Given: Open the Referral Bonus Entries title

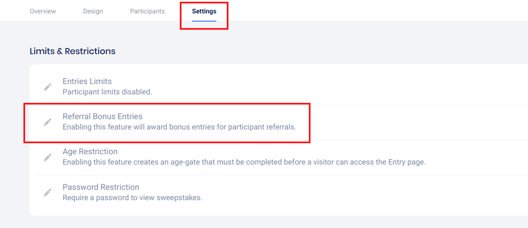Looking at the screenshot, I should (x=102, y=117).
